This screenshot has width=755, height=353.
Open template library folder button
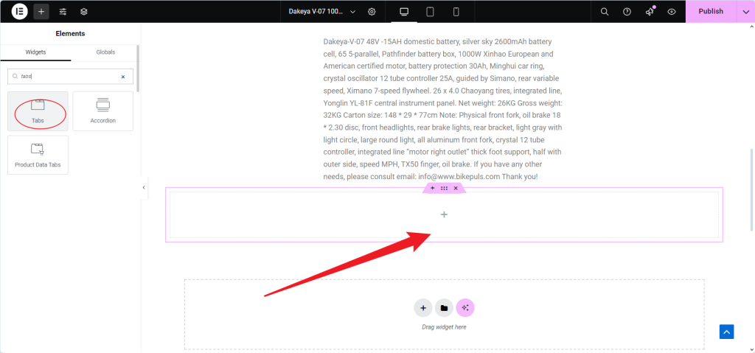click(x=444, y=308)
